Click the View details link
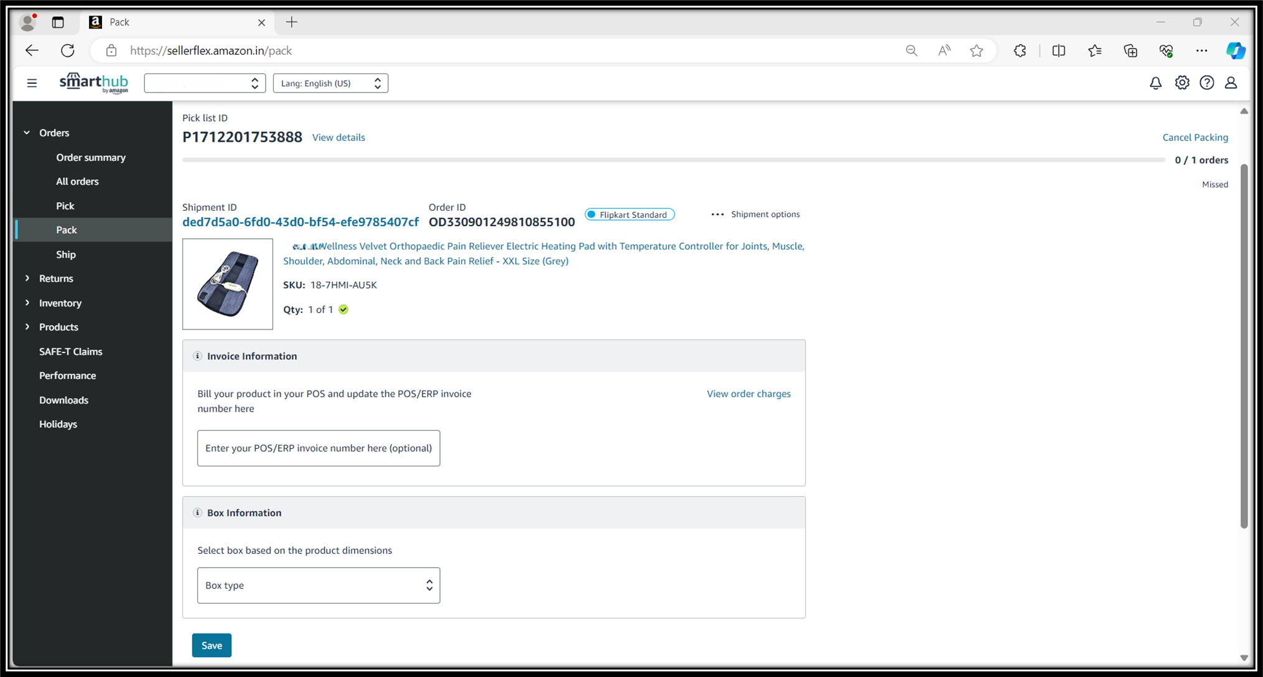 tap(338, 137)
